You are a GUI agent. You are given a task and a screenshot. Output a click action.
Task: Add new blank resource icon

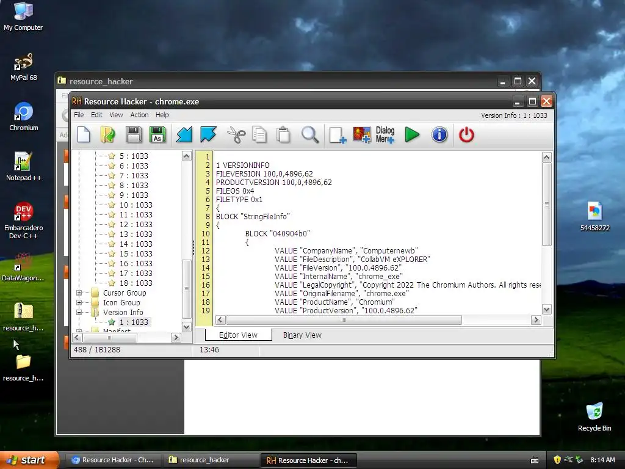point(338,135)
